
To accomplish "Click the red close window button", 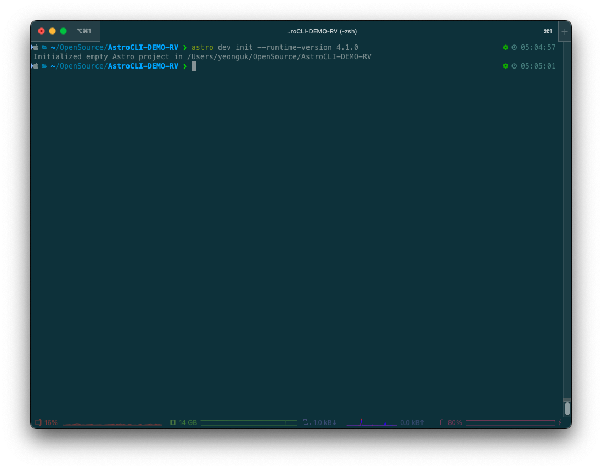I will (x=42, y=31).
